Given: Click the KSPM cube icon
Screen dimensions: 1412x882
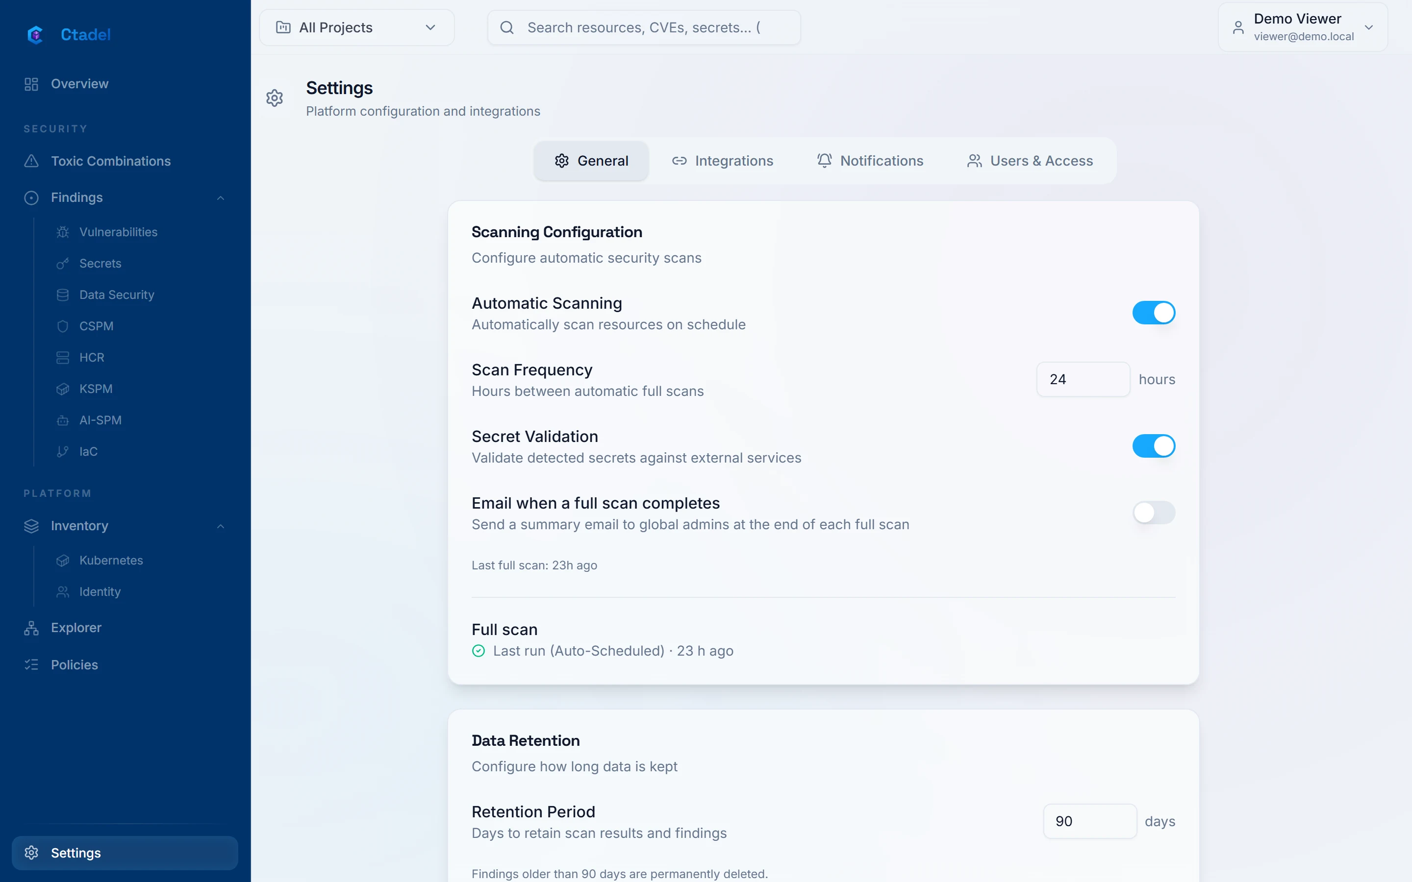Looking at the screenshot, I should (x=63, y=389).
